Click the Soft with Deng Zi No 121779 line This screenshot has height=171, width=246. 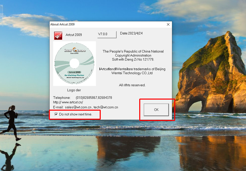[x=133, y=59]
